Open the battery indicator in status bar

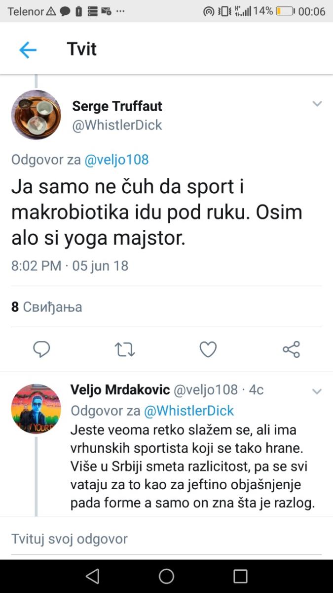pos(285,11)
